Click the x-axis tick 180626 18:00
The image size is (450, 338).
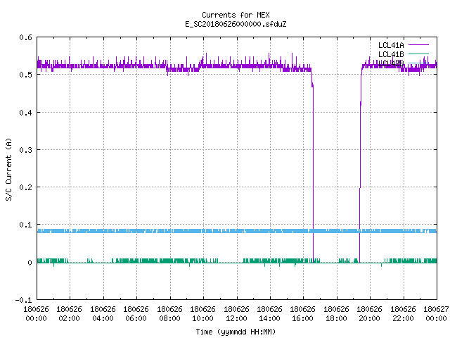(337, 314)
